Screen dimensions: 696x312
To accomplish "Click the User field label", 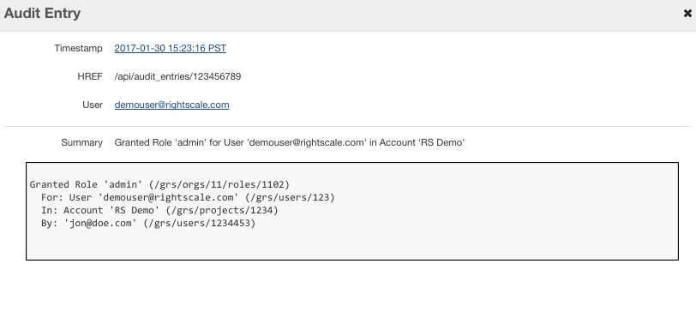I will point(93,105).
